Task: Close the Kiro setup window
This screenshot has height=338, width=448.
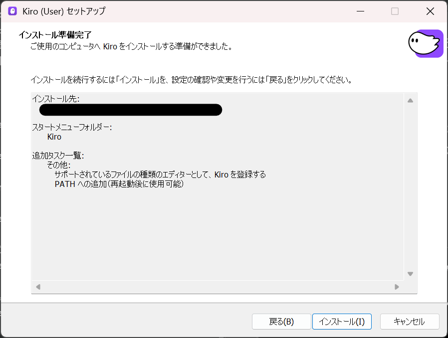Action: coord(430,11)
